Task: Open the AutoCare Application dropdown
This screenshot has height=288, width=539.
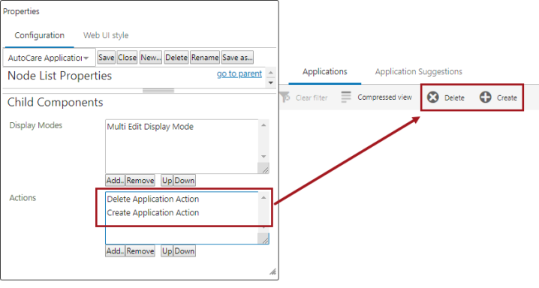Action: 49,58
